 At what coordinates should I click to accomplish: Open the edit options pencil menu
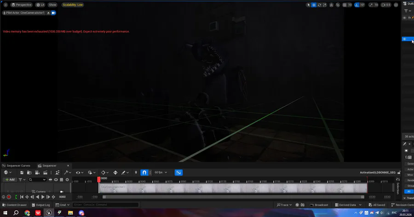(125, 172)
